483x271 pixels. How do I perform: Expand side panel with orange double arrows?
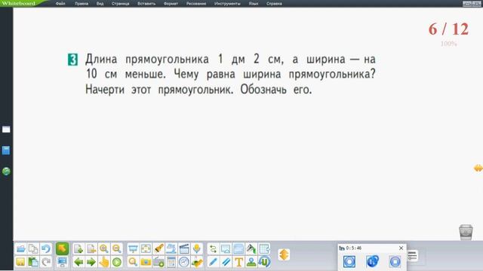478,168
